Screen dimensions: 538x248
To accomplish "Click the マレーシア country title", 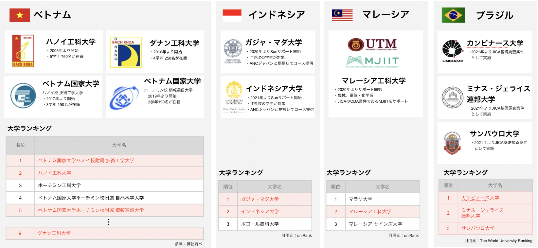I will (x=386, y=14).
